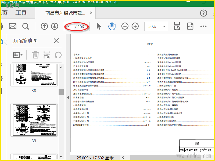The width and height of the screenshot is (215, 161).
Task: Click thumbnail panel scroll up arrow
Action: click(61, 67)
